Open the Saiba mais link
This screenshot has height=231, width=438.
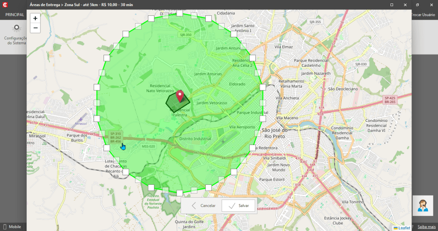[426, 227]
